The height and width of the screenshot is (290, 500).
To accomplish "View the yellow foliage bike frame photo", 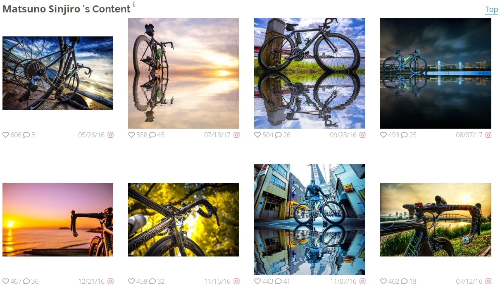I will point(183,220).
